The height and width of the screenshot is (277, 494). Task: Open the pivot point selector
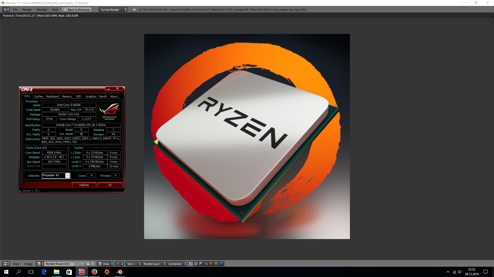coord(120,264)
